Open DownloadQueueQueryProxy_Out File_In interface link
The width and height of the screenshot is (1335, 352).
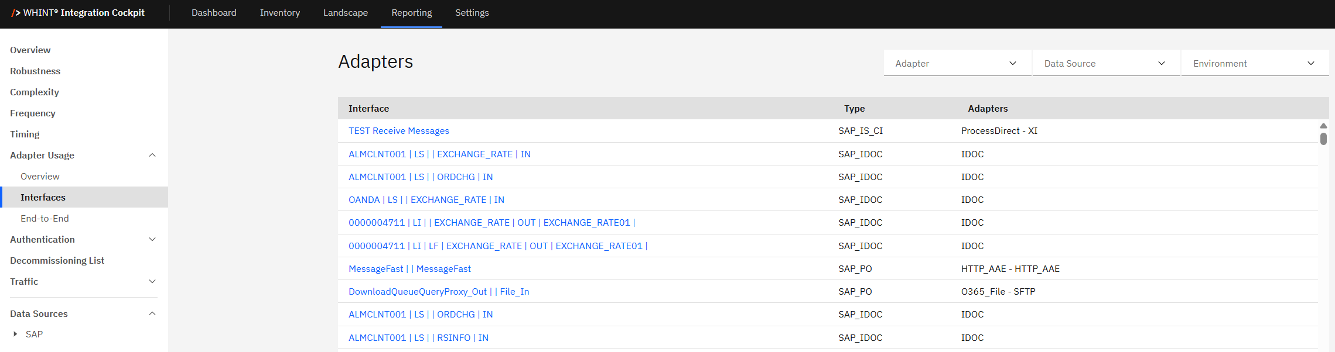[x=439, y=292]
